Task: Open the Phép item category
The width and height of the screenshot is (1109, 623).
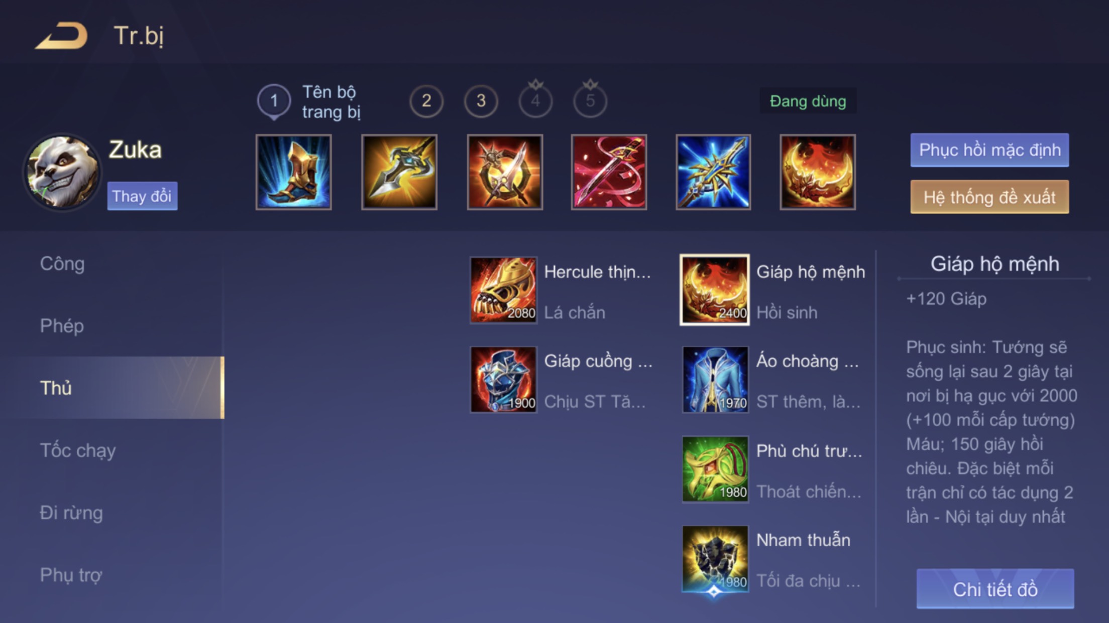Action: tap(62, 326)
